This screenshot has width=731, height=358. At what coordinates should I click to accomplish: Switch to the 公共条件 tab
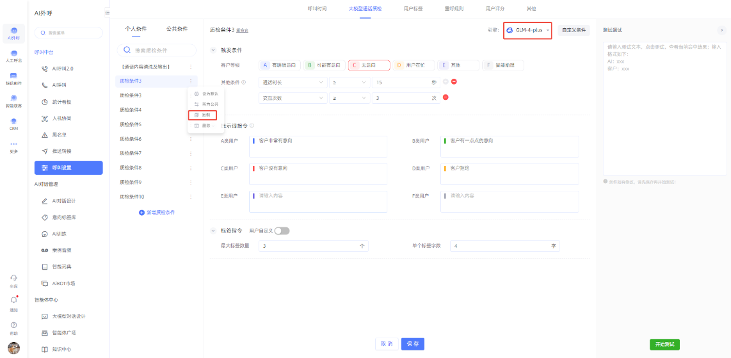coord(177,29)
